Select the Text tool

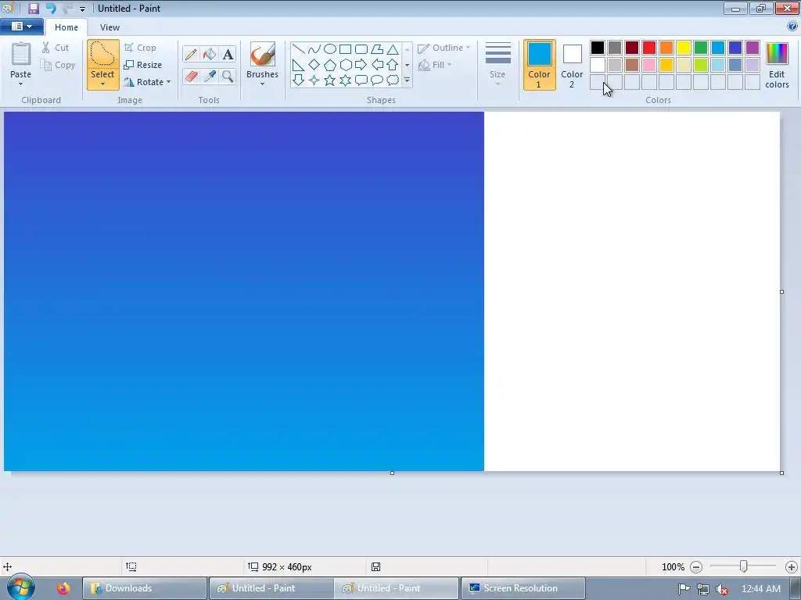(x=228, y=54)
